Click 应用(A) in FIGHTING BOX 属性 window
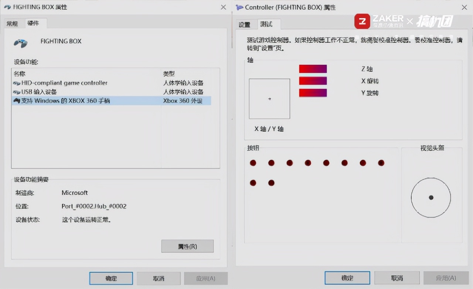Screen dimensions: 473x289 coord(206,278)
